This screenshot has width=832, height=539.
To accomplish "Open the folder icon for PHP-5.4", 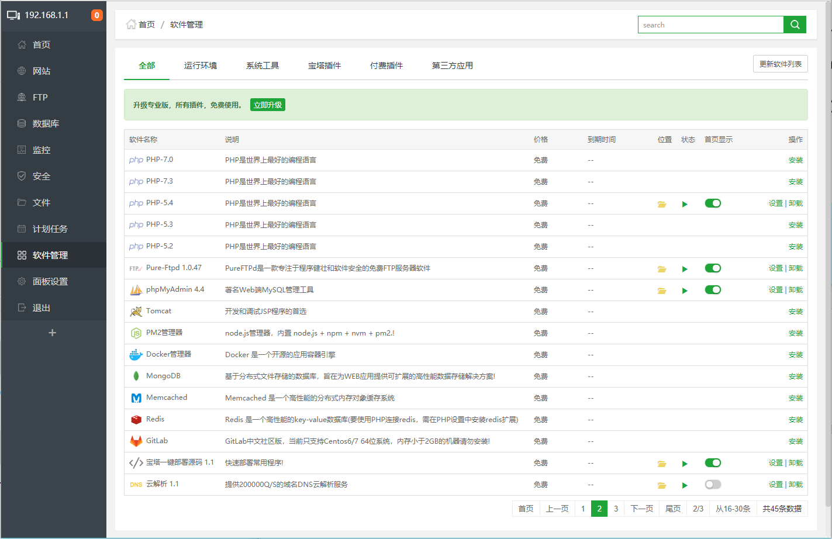I will pyautogui.click(x=661, y=203).
